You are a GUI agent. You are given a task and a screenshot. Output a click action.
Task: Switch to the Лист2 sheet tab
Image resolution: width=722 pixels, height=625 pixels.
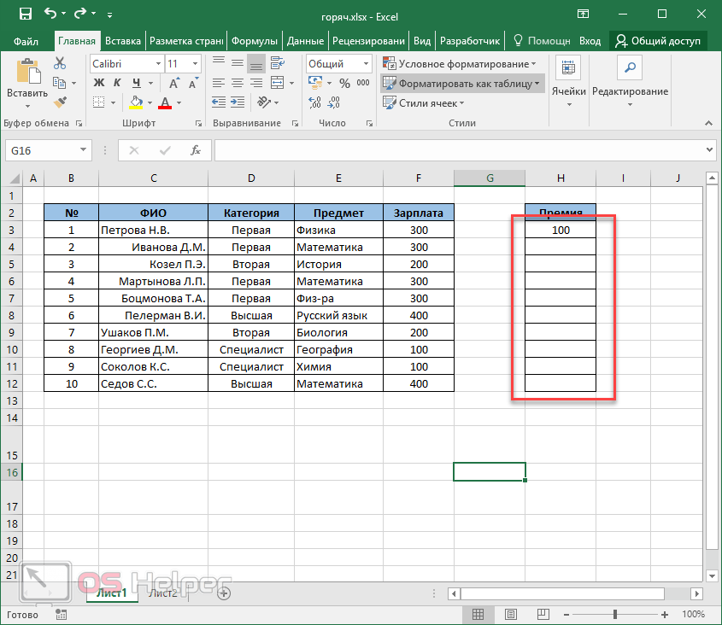tap(163, 593)
